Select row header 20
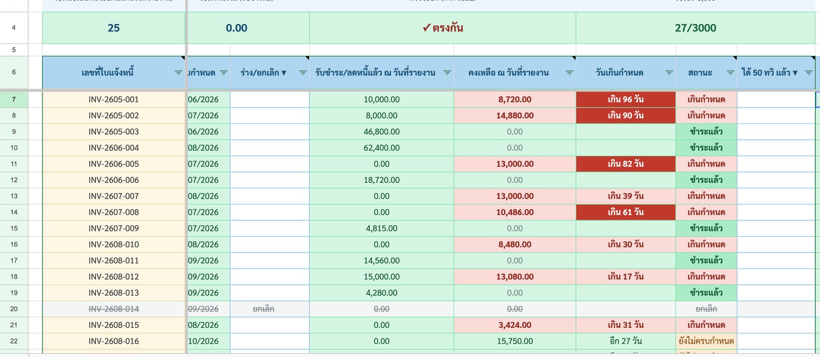The width and height of the screenshot is (820, 357). [14, 309]
